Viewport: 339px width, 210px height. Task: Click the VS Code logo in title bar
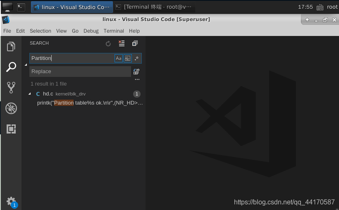6,20
